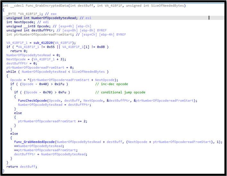Select the 0x70 constant
Image resolution: width=227 pixels, height=176 pixels.
coord(47,92)
